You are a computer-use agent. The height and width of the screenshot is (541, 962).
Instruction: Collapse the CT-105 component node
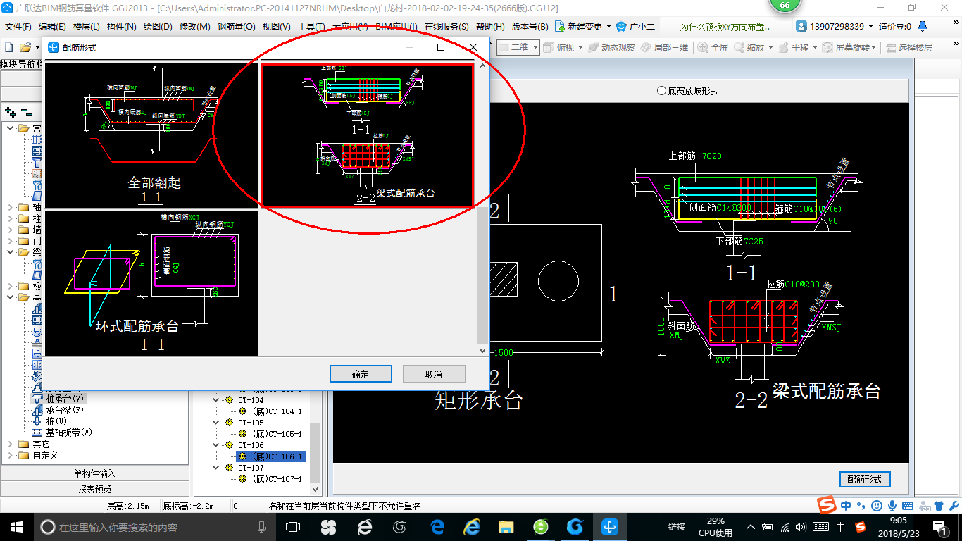click(217, 423)
